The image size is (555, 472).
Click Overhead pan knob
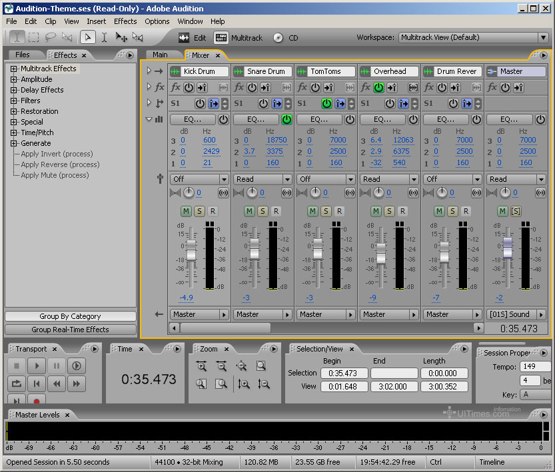(x=378, y=192)
